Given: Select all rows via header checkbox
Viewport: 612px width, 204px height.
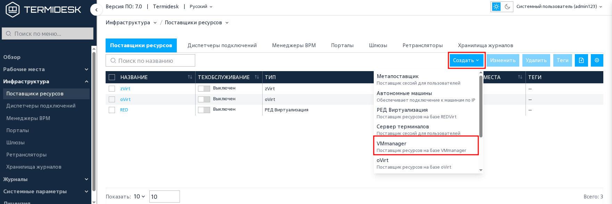Looking at the screenshot, I should click(x=112, y=77).
